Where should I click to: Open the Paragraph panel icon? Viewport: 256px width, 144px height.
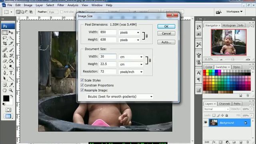198,80
